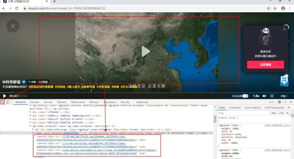The image size is (294, 159).
Task: Switch to the Elements tab
Action: coord(20,102)
